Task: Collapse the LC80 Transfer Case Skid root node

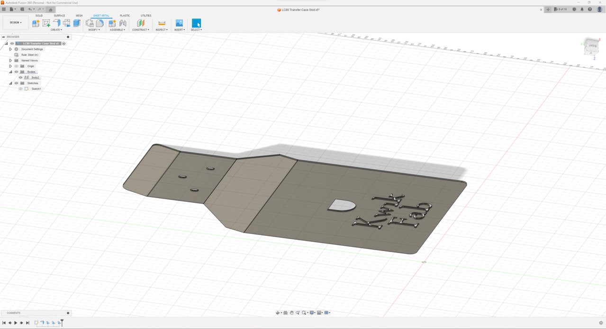Action: [6, 43]
